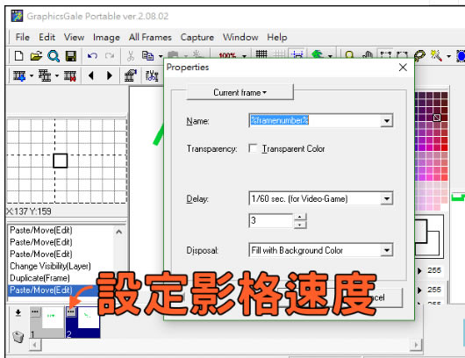Enable the Transparent Color checkbox

coord(253,148)
